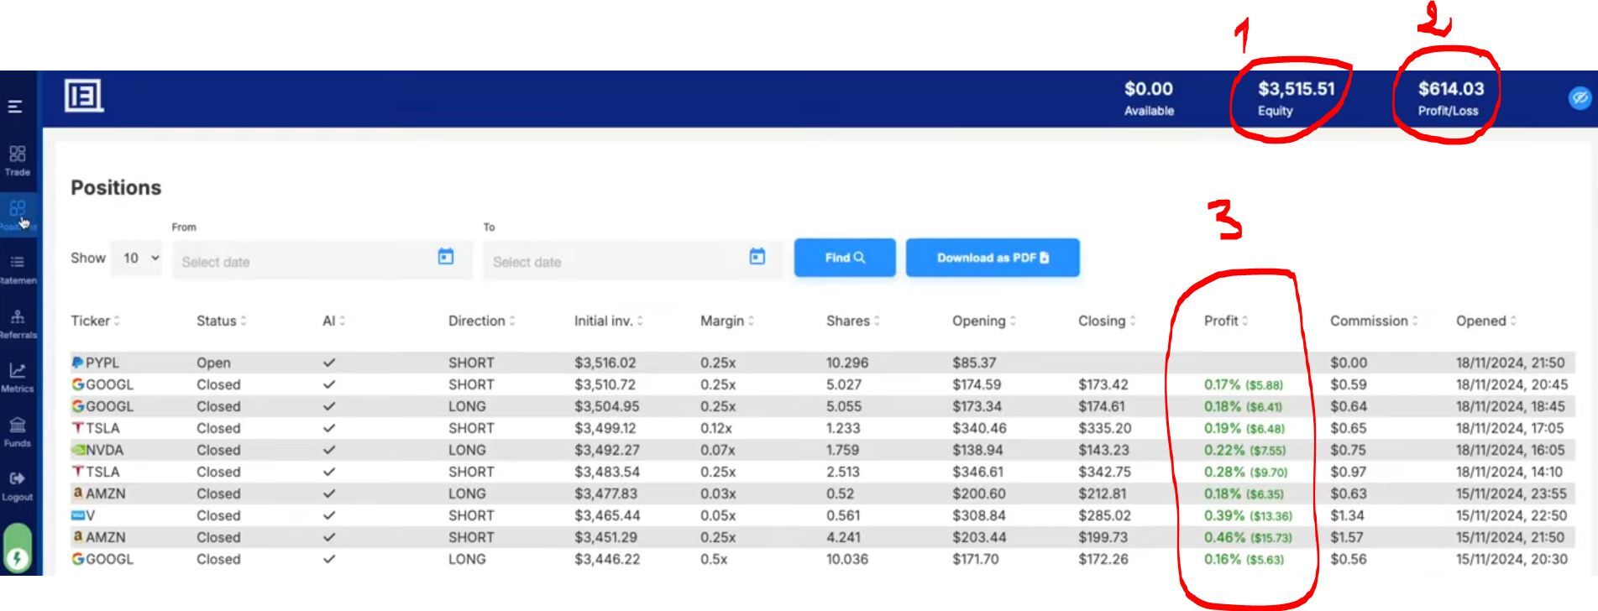
Task: Click profit 0.39% ($13.36) cell
Action: (1248, 515)
